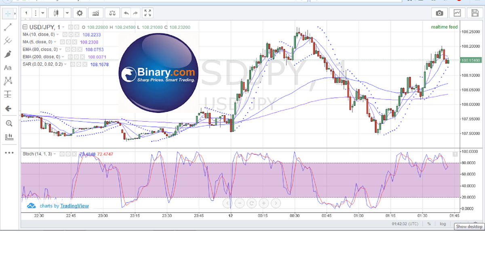Remove the MA (5, close, 0) indicator

point(74,42)
